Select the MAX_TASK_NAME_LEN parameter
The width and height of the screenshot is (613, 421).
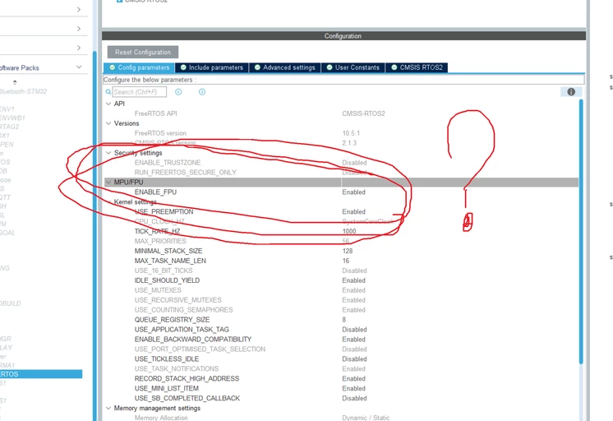(170, 261)
